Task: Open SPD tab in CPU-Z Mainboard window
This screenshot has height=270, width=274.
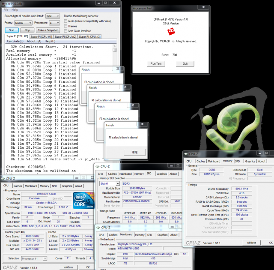Action: click(149, 235)
